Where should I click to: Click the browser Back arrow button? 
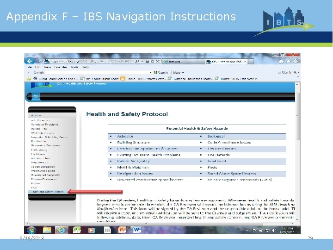tap(29, 61)
